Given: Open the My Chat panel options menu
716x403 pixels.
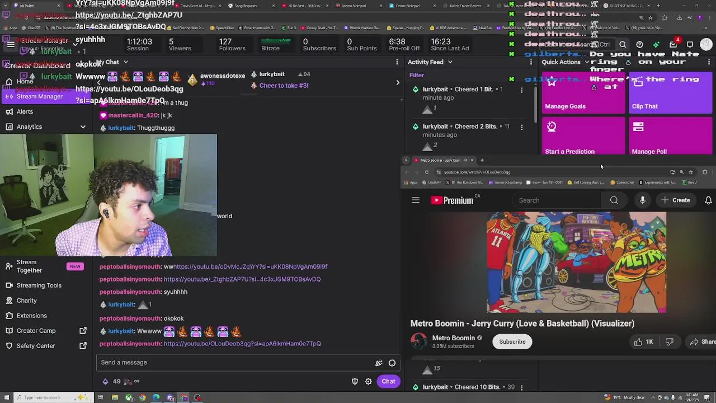Looking at the screenshot, I should [x=397, y=62].
